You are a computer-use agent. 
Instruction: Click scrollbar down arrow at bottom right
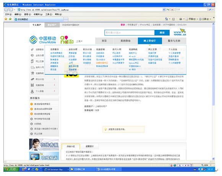click(213, 159)
